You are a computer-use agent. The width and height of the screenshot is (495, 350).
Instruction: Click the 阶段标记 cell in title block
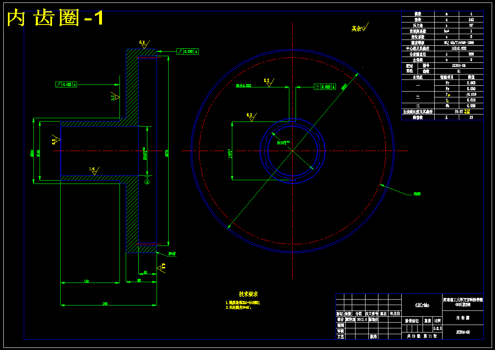(x=412, y=320)
